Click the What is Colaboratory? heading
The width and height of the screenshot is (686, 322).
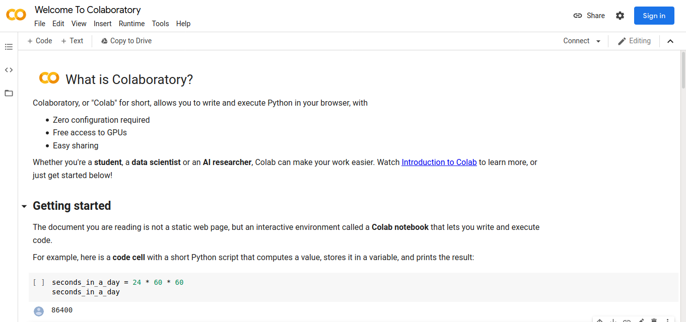pyautogui.click(x=129, y=79)
